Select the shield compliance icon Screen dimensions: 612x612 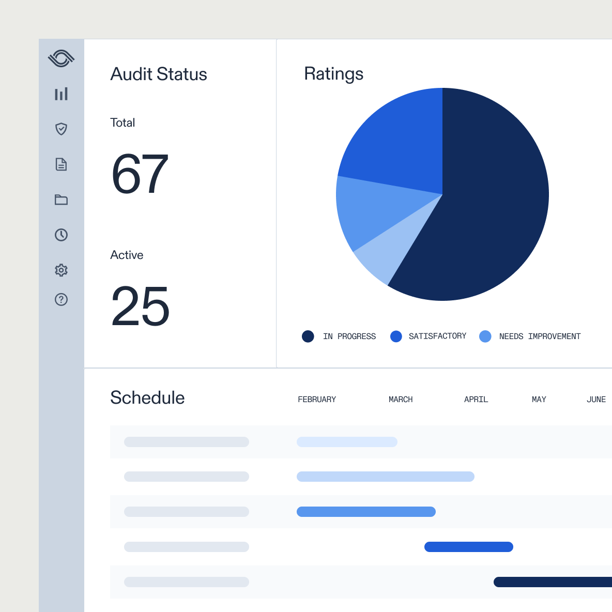coord(61,129)
